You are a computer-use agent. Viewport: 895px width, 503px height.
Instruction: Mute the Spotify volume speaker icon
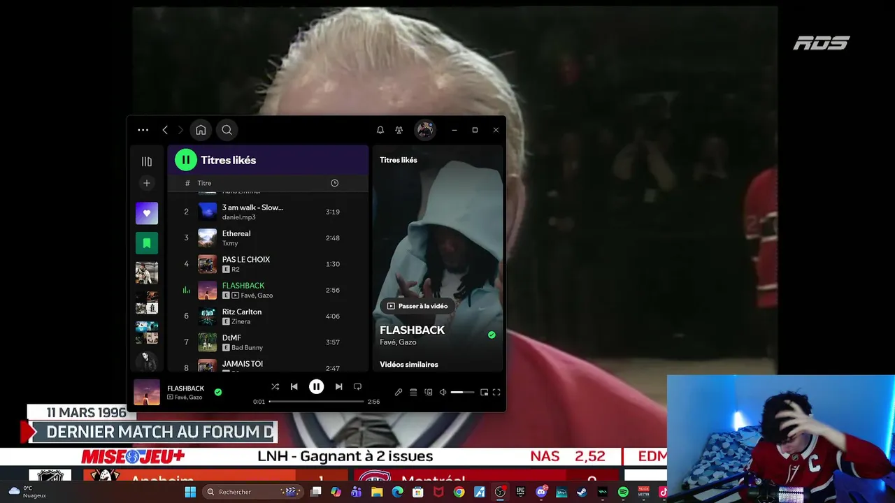click(443, 393)
